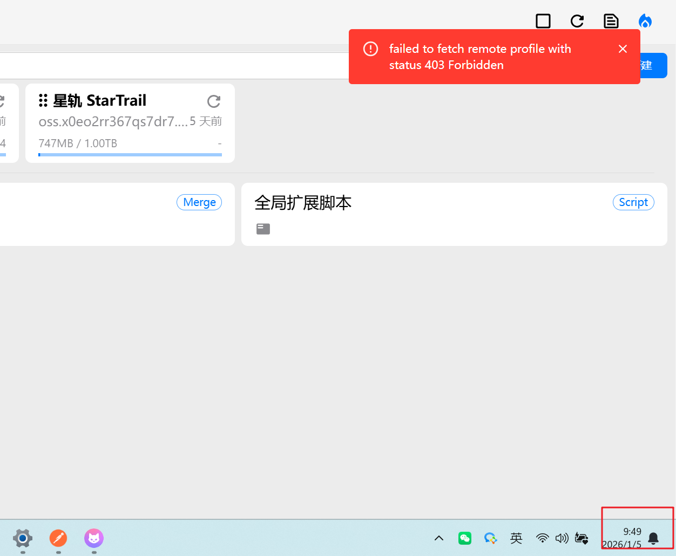Image resolution: width=676 pixels, height=556 pixels.
Task: Dismiss the 403 Forbidden error notification
Action: click(623, 49)
